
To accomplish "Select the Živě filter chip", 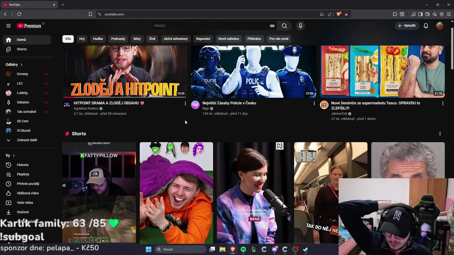I will 152,39.
